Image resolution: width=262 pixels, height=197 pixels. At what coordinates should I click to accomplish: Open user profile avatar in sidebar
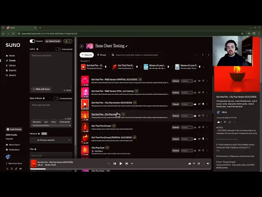(8, 157)
